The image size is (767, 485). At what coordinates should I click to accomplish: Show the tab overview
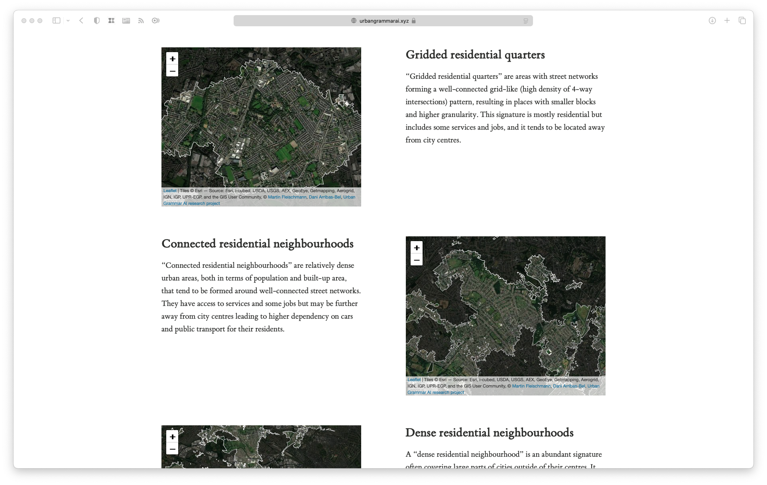742,21
